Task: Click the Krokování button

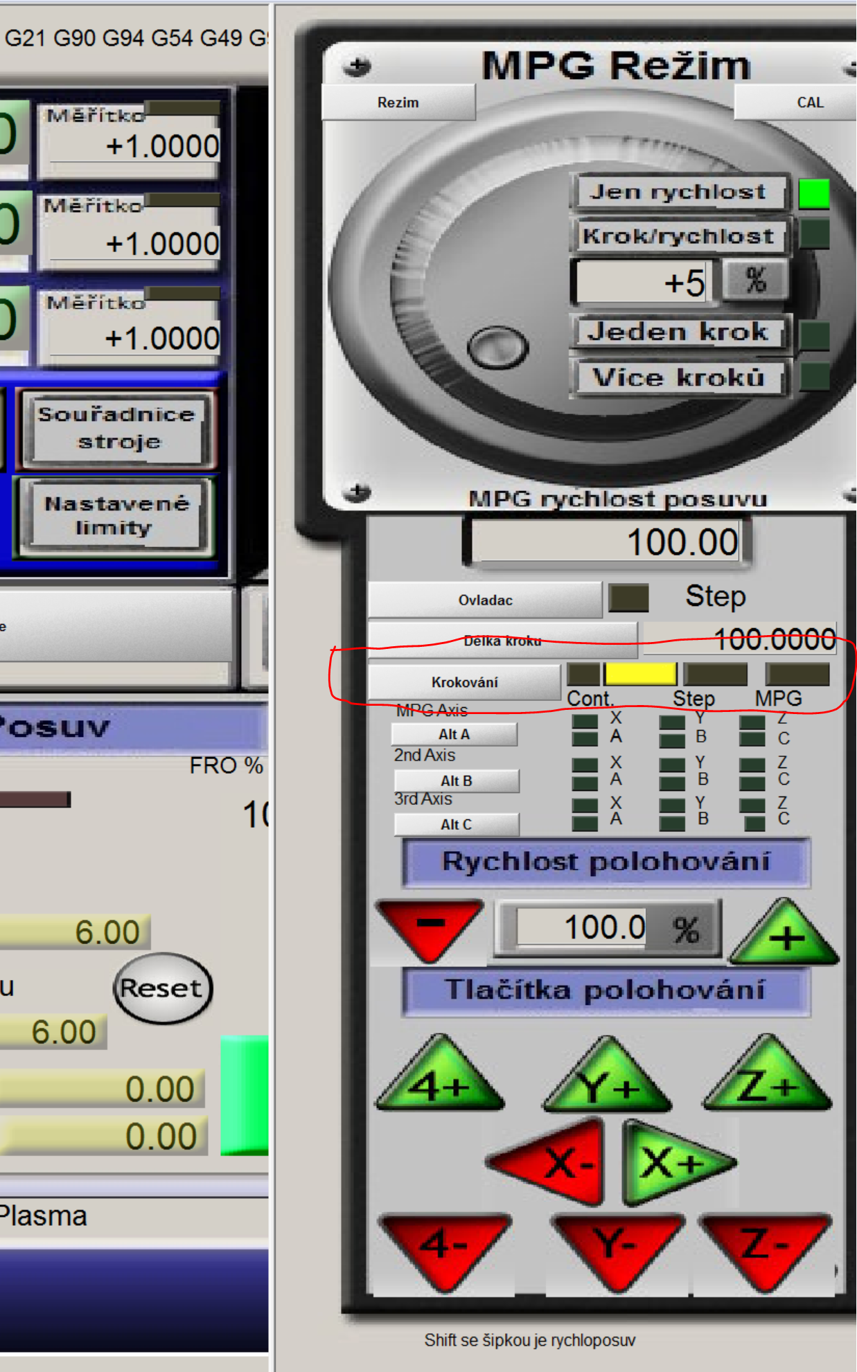Action: click(464, 682)
